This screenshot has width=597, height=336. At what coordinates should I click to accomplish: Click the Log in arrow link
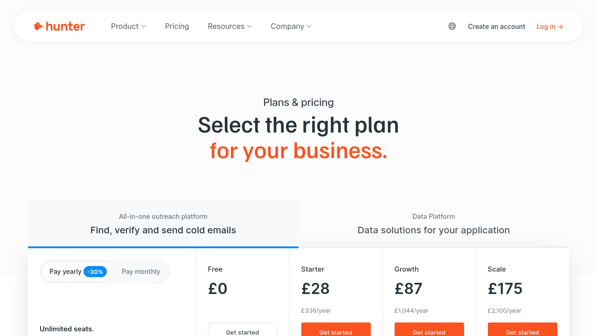tap(550, 27)
